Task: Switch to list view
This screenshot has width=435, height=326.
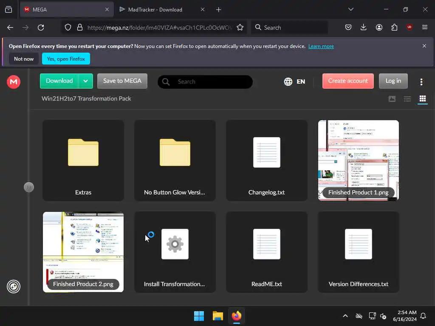Action: [407, 99]
